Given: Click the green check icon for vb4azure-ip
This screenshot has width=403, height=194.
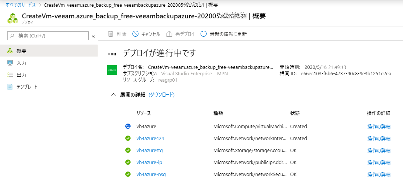Looking at the screenshot, I should point(128,162).
